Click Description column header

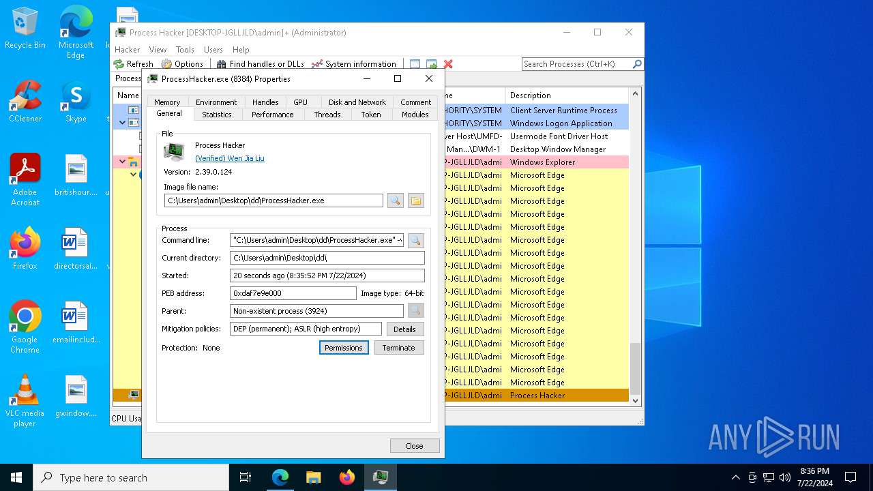click(x=567, y=95)
